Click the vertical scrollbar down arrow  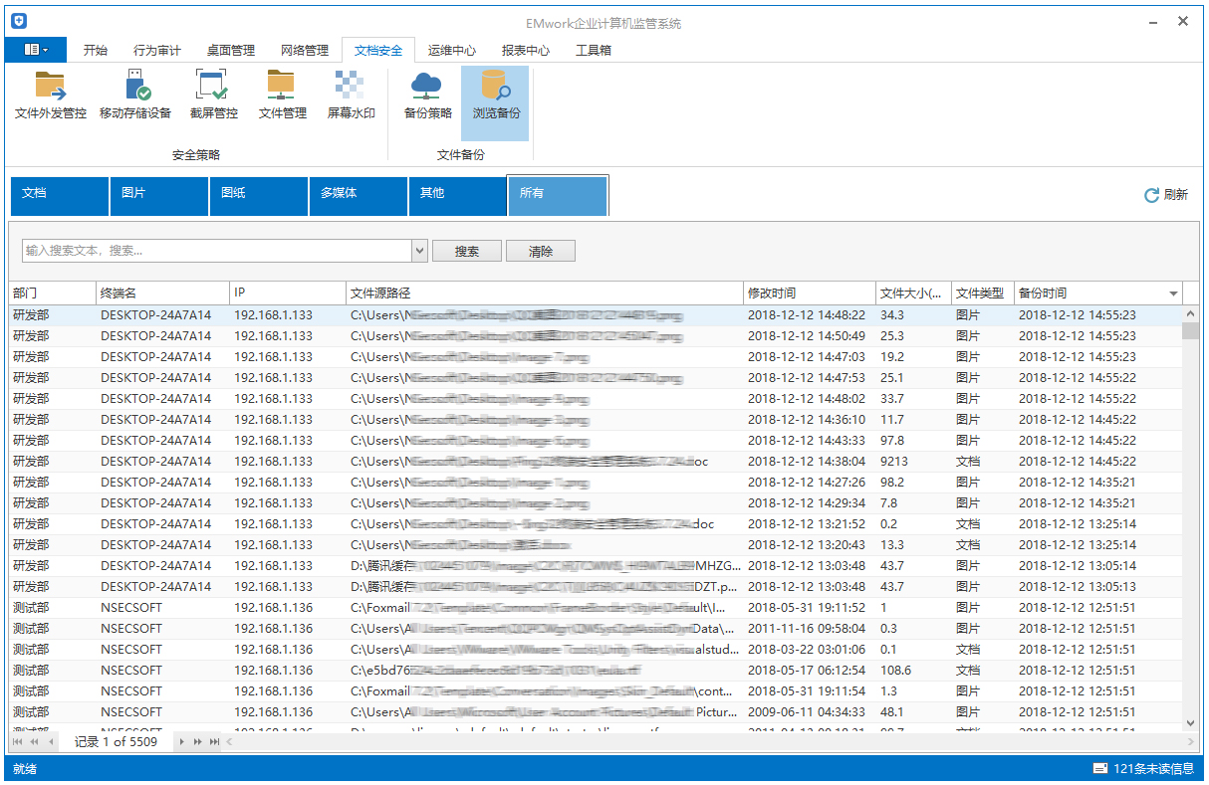(1190, 723)
